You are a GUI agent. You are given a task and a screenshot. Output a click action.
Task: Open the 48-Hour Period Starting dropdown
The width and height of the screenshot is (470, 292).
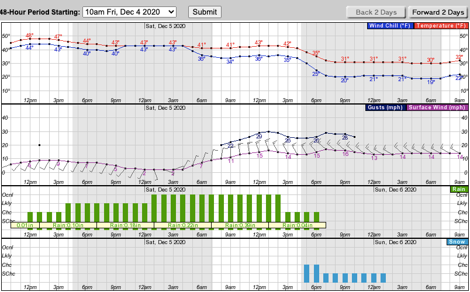coord(129,12)
